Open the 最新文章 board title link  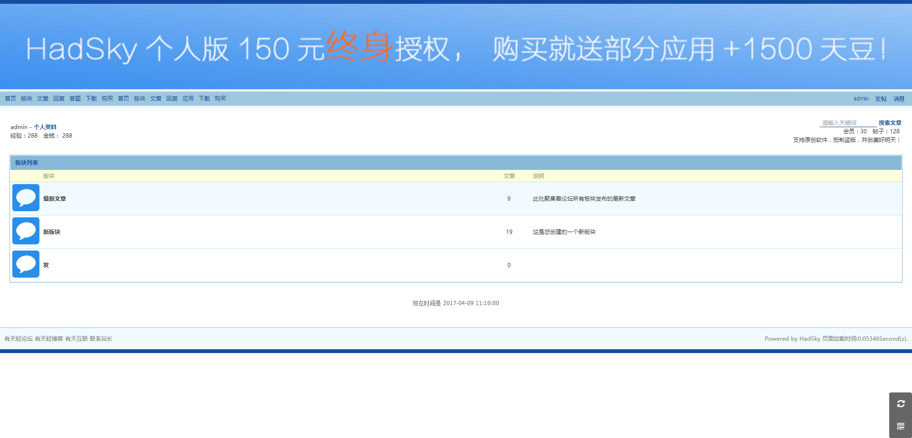coord(55,199)
